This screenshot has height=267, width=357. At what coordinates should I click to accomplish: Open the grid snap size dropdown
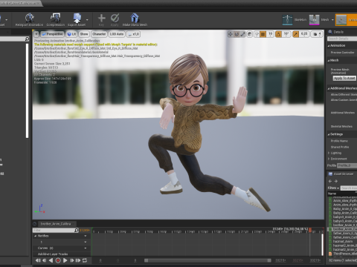coord(270,34)
